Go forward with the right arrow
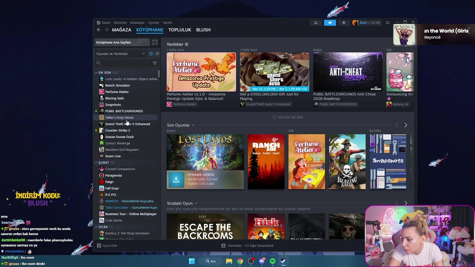 [107, 30]
